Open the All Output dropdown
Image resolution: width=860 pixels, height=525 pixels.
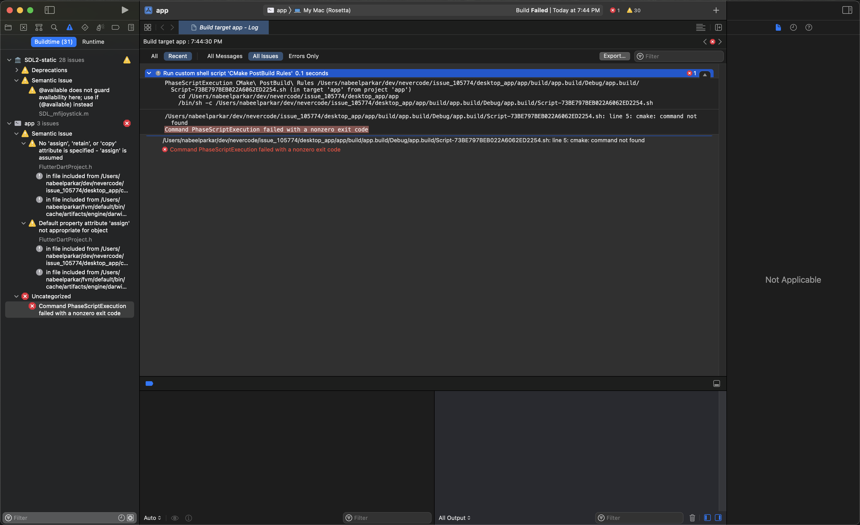point(454,518)
